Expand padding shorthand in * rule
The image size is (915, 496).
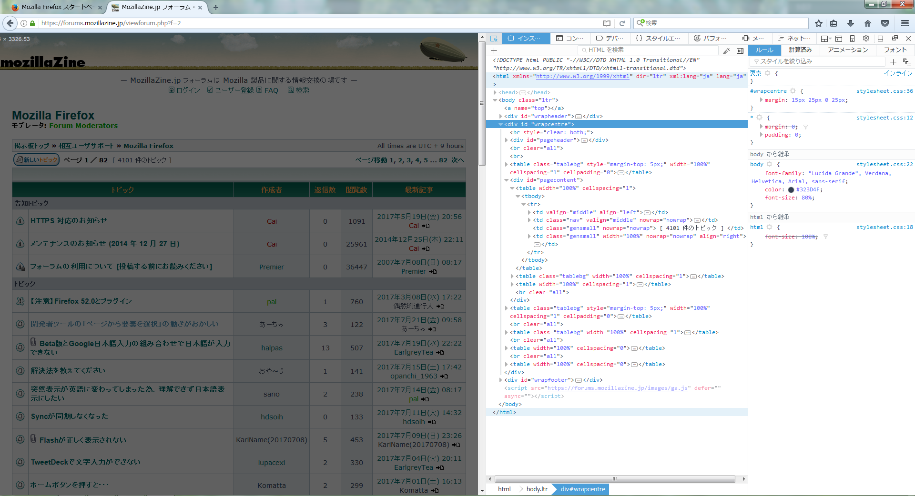[761, 135]
